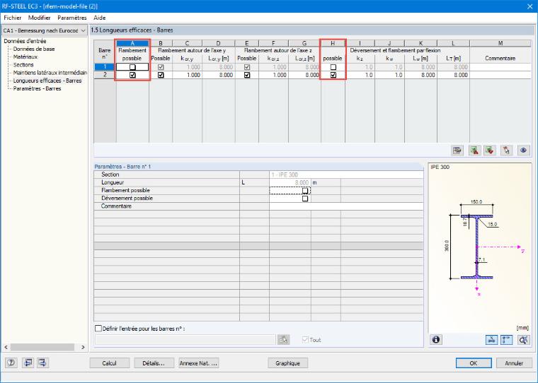Click column A header

[x=132, y=43]
